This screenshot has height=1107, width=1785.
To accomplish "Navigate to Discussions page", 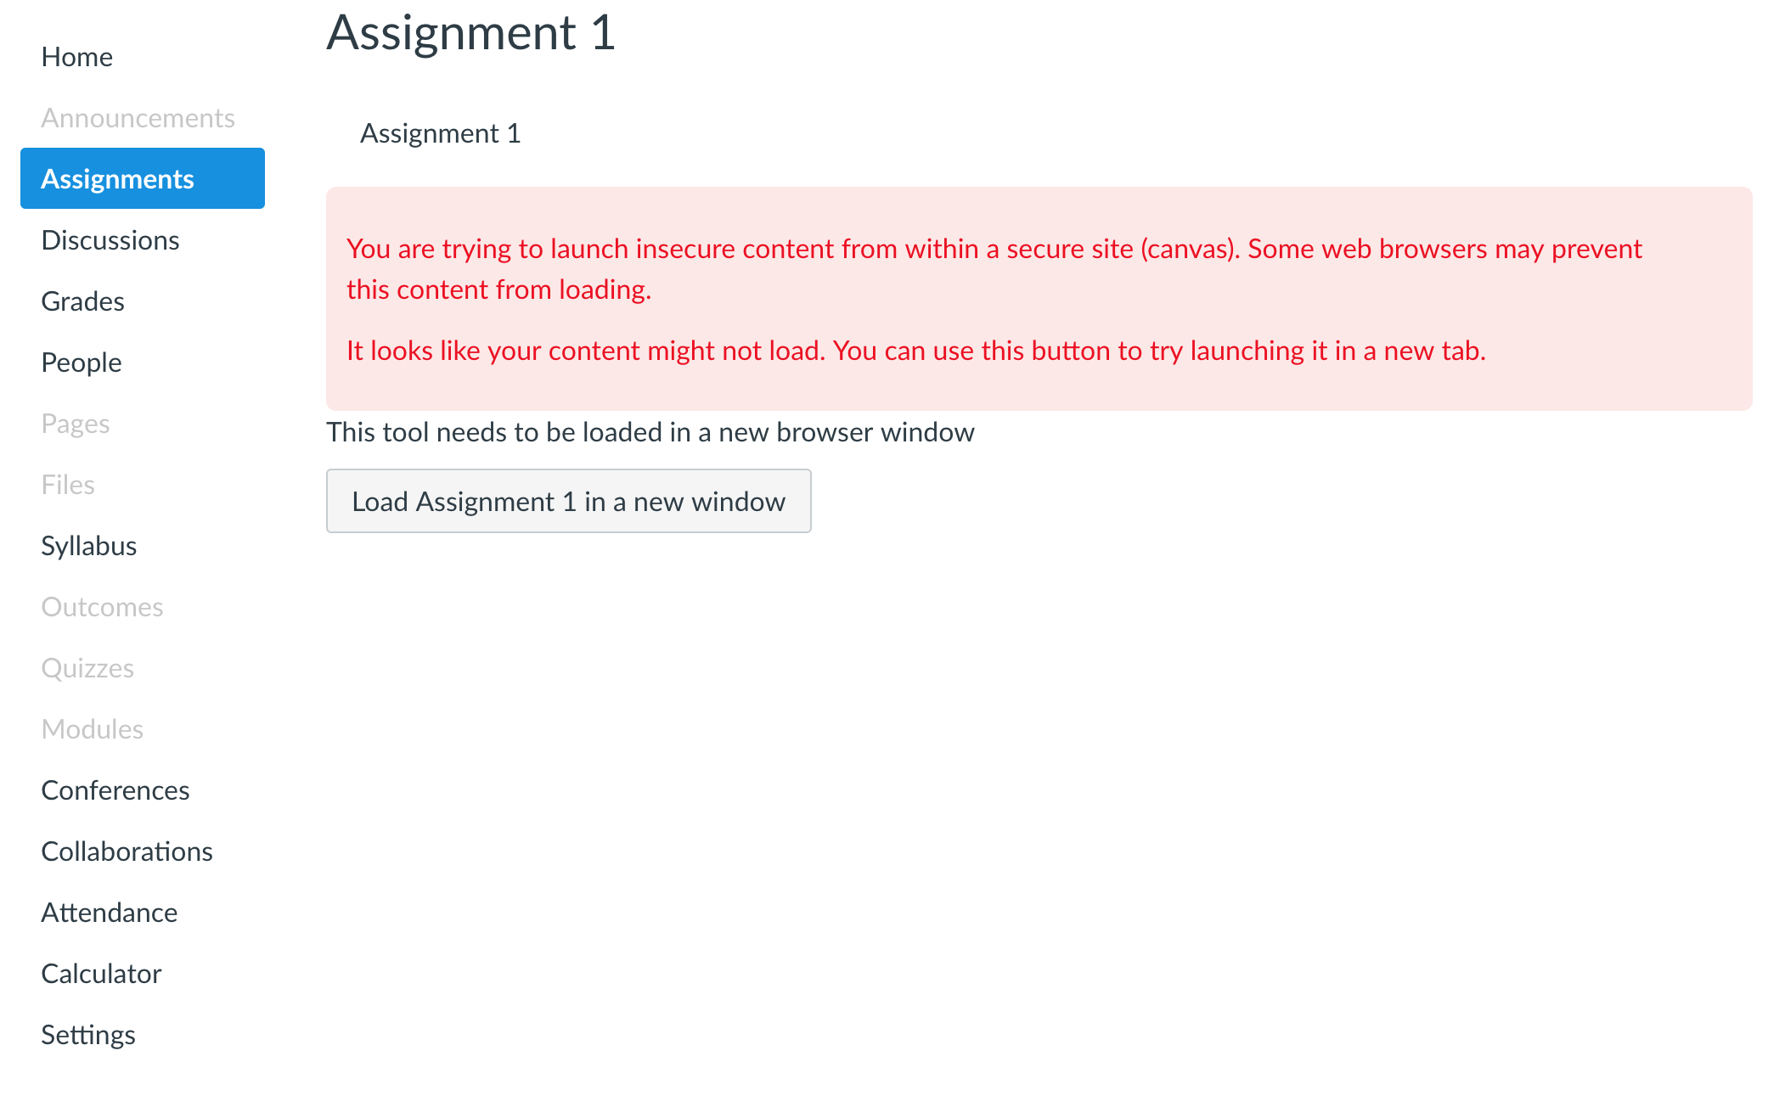I will tap(110, 239).
